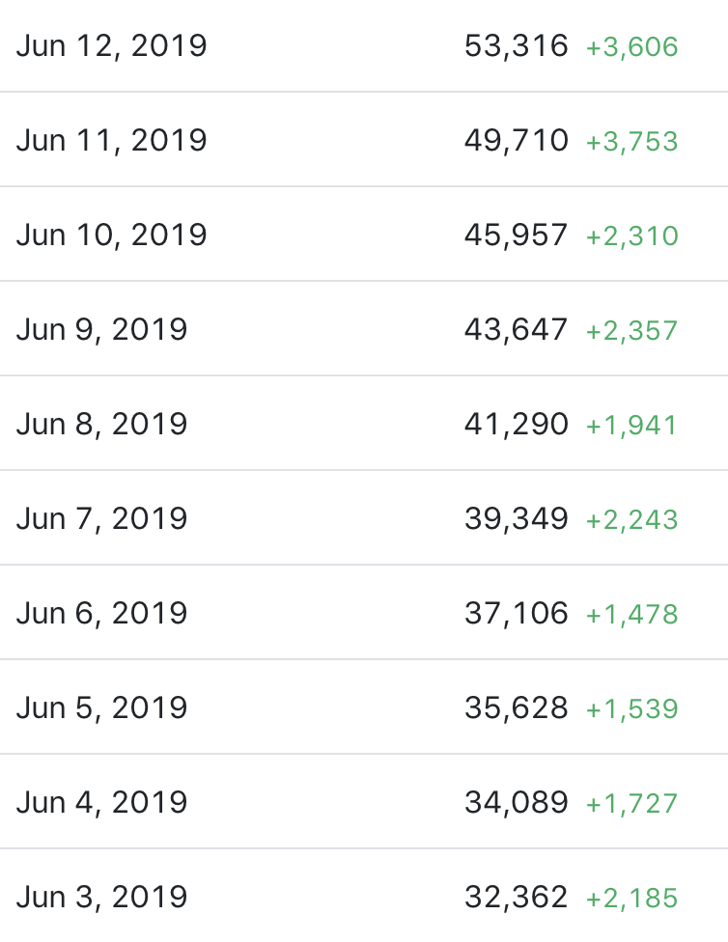The width and height of the screenshot is (728, 942).
Task: Select the Jun 11, 2019 date
Action: 111,141
